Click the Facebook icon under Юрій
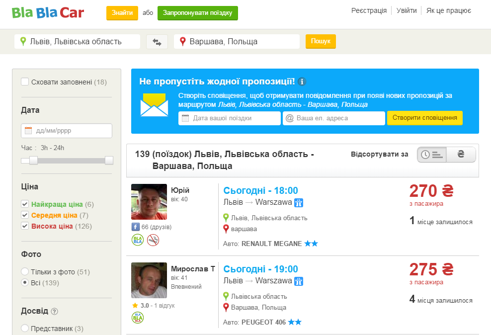 [135, 227]
